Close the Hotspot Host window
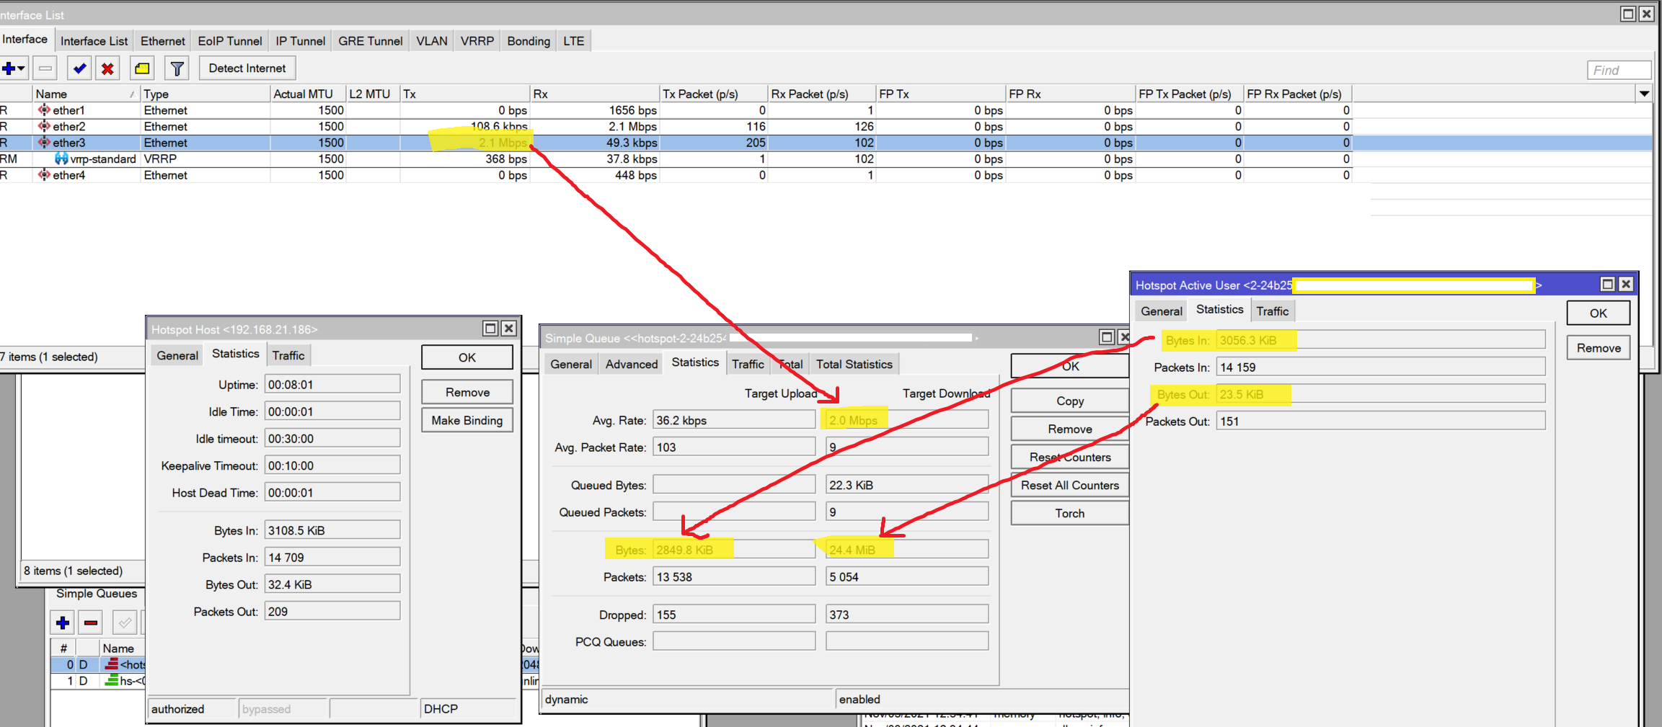Image resolution: width=1662 pixels, height=727 pixels. point(508,329)
